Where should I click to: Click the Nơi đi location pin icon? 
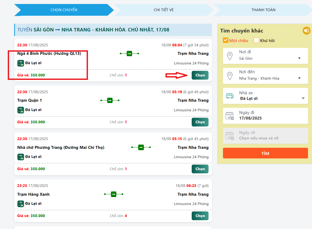click(x=230, y=56)
